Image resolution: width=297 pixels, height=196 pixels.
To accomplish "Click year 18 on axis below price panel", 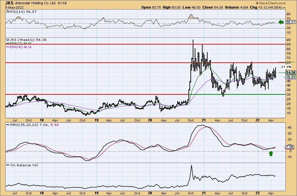I will [42, 120].
